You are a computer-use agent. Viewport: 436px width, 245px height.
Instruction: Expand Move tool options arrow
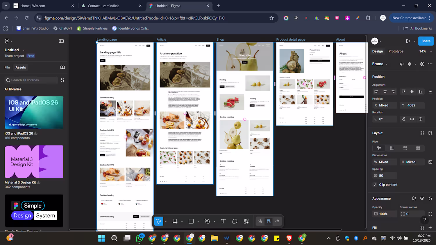(x=166, y=221)
